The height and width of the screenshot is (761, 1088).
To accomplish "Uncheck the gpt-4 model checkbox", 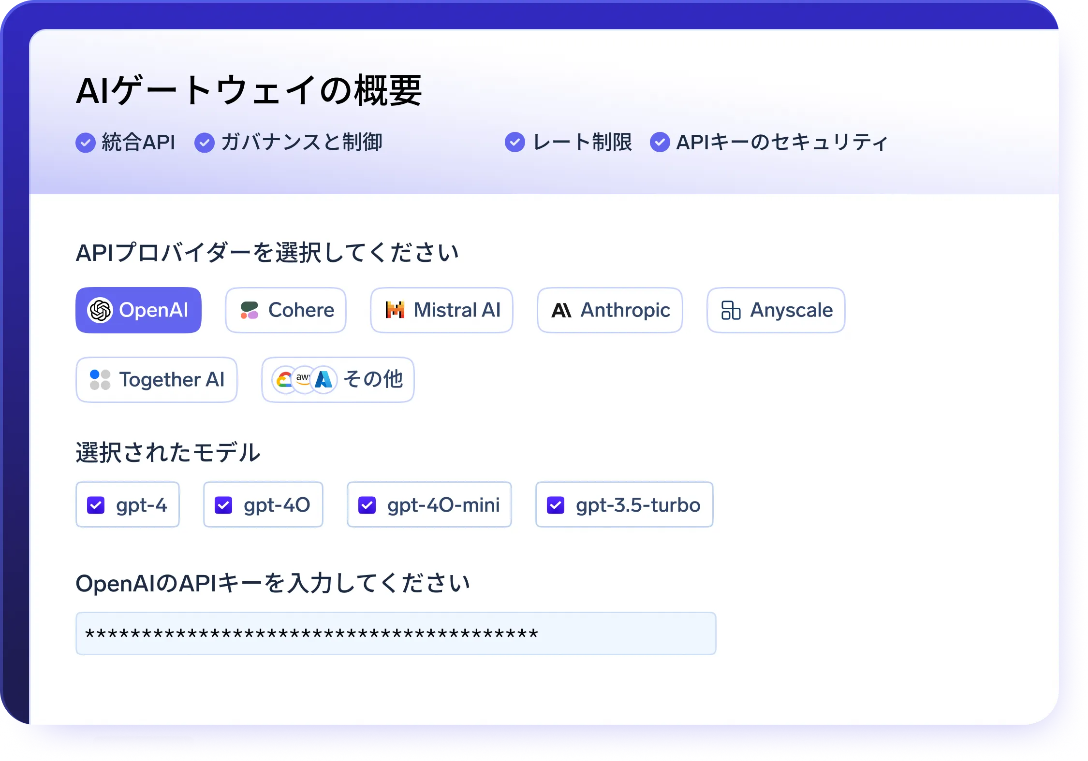I will tap(96, 505).
